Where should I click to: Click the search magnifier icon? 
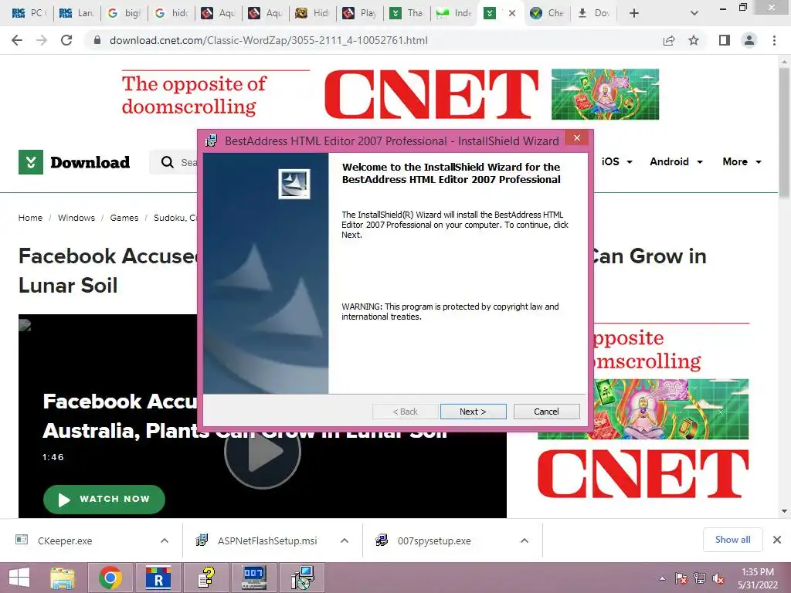coord(167,162)
